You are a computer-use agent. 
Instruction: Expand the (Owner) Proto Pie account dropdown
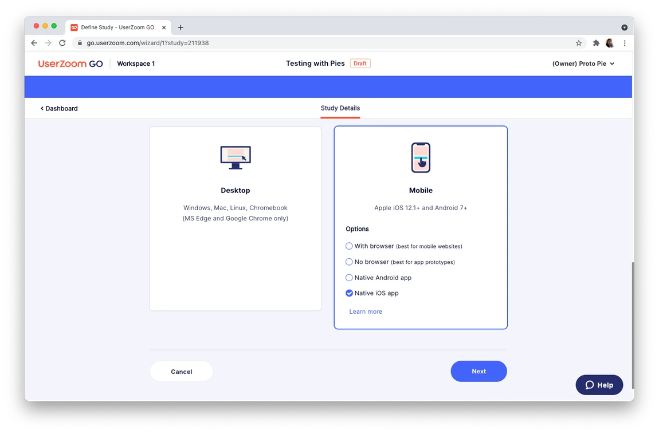[x=583, y=64]
